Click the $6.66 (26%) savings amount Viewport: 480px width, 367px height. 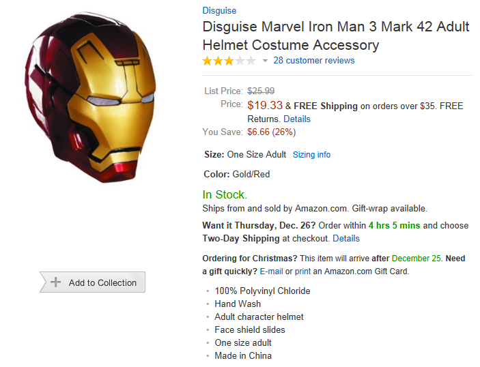271,132
